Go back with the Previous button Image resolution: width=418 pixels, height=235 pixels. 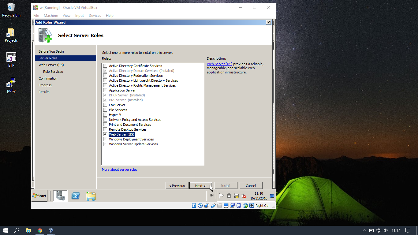pyautogui.click(x=177, y=186)
